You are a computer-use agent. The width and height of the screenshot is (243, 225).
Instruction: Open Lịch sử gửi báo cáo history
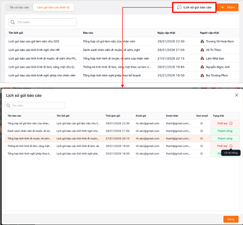(194, 7)
